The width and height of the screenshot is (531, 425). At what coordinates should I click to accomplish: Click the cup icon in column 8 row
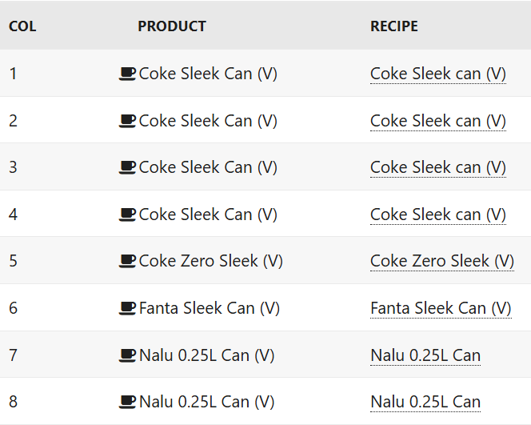[x=127, y=402]
